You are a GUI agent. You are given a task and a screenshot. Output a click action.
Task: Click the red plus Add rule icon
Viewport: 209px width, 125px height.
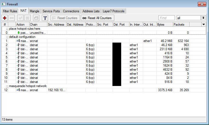pyautogui.click(x=5, y=18)
